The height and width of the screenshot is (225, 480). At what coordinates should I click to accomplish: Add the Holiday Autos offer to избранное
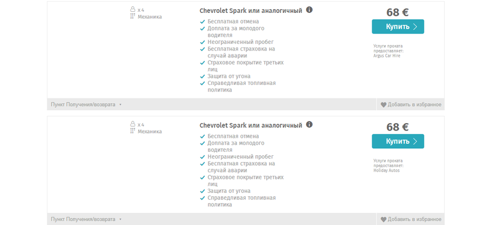pos(411,219)
